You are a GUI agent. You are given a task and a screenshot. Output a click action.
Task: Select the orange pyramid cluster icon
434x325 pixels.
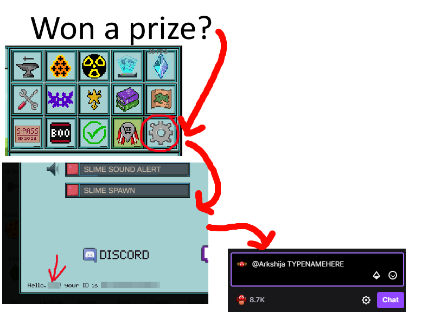(x=61, y=66)
